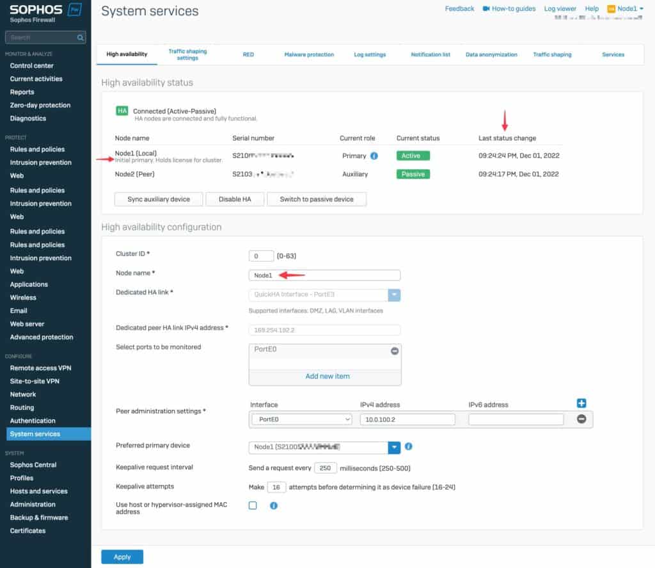Viewport: 655px width, 568px height.
Task: Switch to the Malware protection tab
Action: pyautogui.click(x=309, y=54)
